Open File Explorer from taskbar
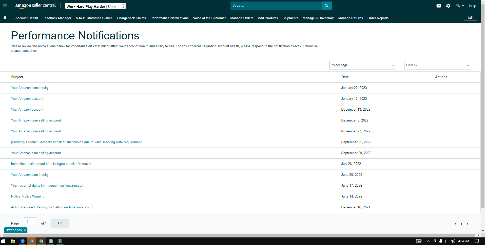 (x=13, y=241)
